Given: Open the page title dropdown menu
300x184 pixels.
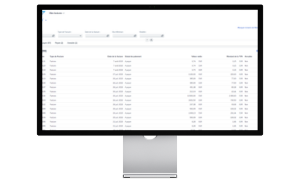Looking at the screenshot, I should coord(64,13).
